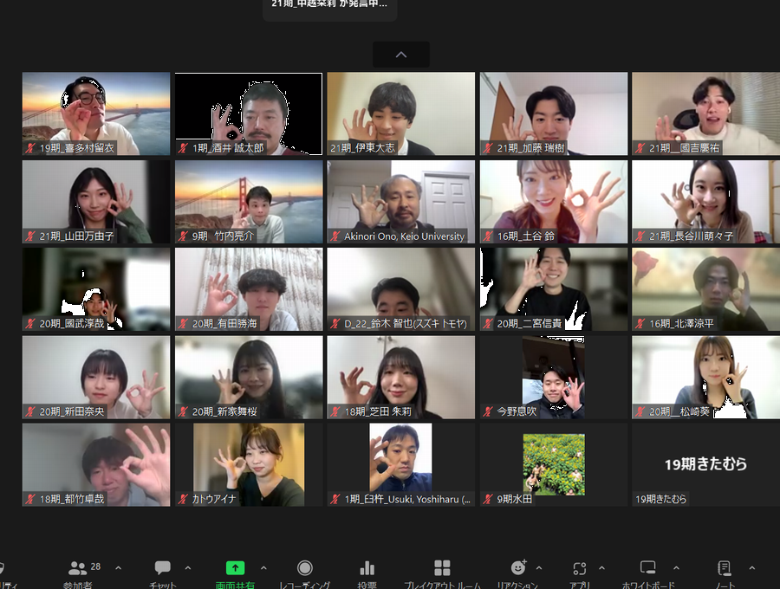The width and height of the screenshot is (780, 589).
Task: Expand the reactions options arrow
Action: (x=539, y=568)
